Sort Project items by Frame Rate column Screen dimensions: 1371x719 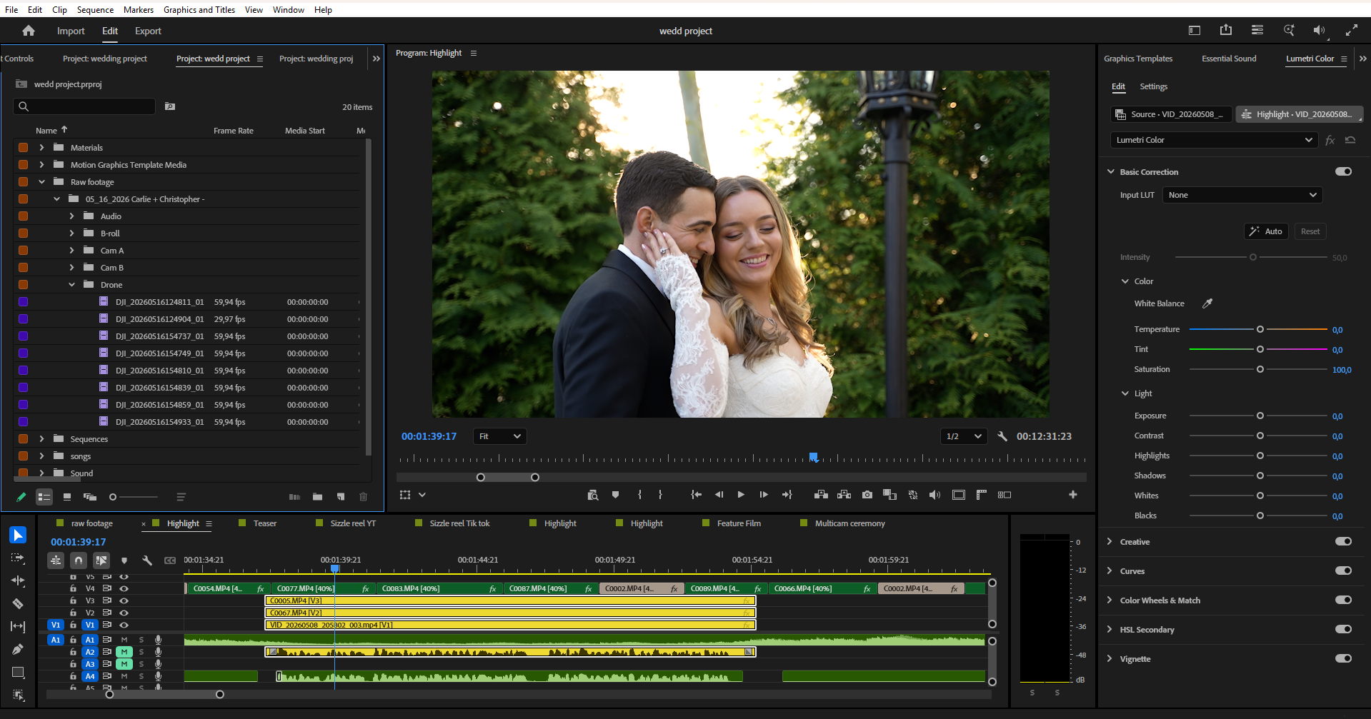tap(234, 131)
